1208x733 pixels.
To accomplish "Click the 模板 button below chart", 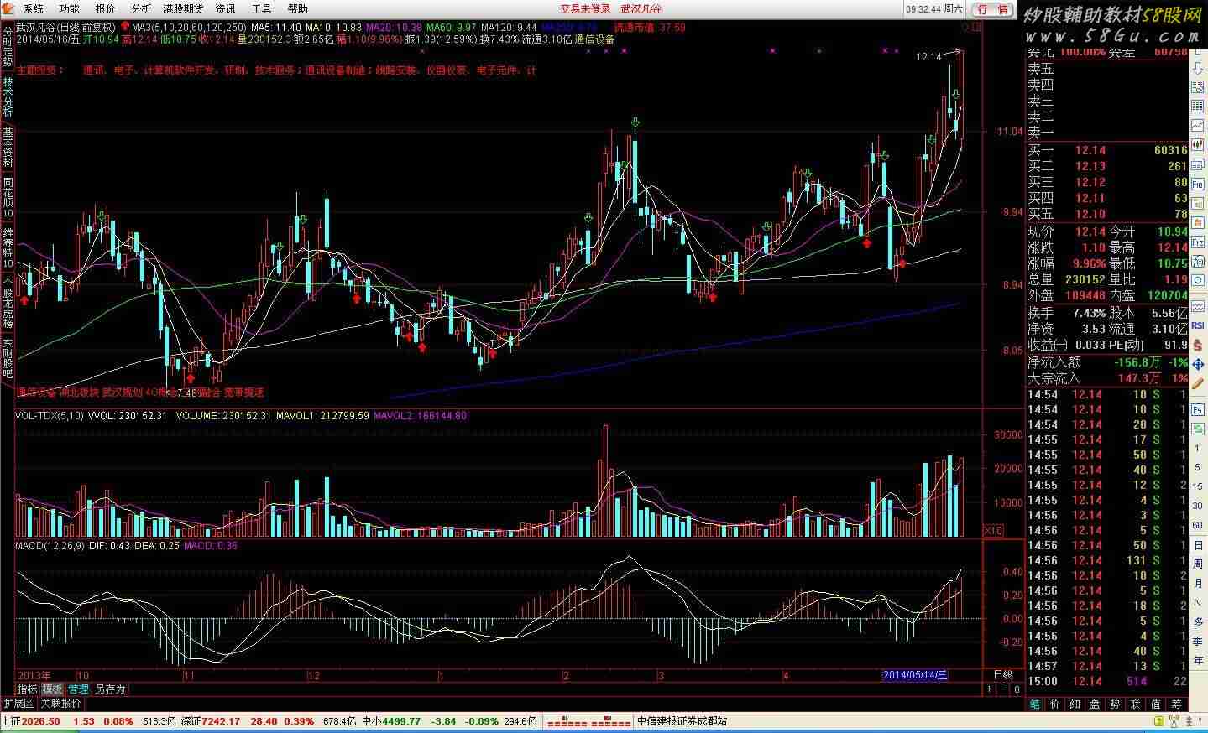I will point(52,689).
